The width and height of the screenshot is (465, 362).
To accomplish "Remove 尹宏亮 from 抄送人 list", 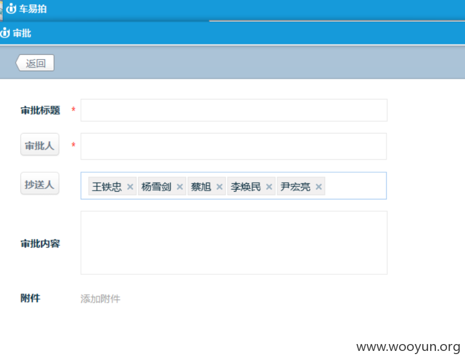I will click(319, 186).
